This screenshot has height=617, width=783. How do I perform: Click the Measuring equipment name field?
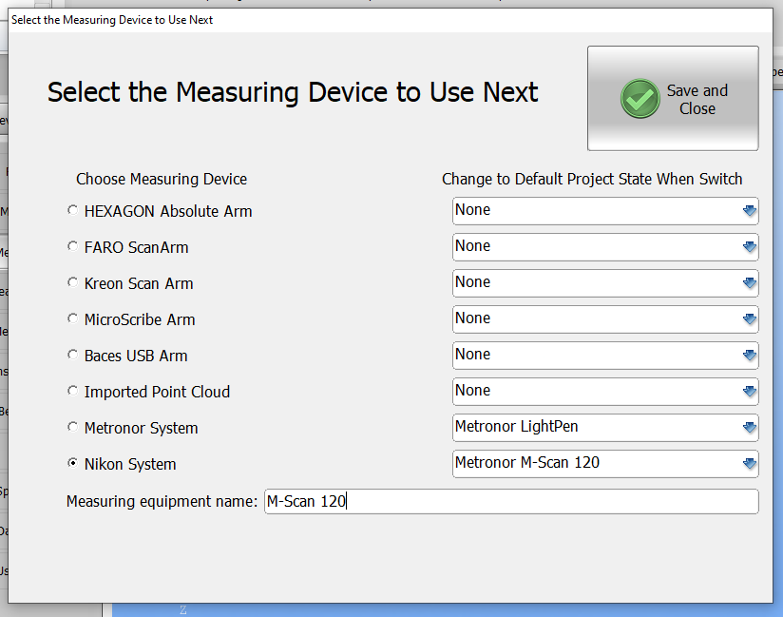coord(511,501)
